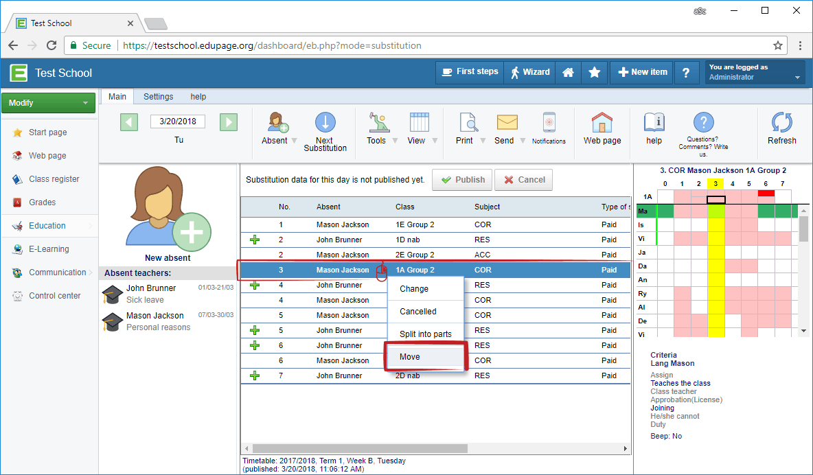Click the Next Substitution arrow icon
Image resolution: width=813 pixels, height=475 pixels.
325,123
